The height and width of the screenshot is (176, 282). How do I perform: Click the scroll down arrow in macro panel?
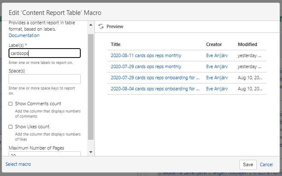point(91,152)
